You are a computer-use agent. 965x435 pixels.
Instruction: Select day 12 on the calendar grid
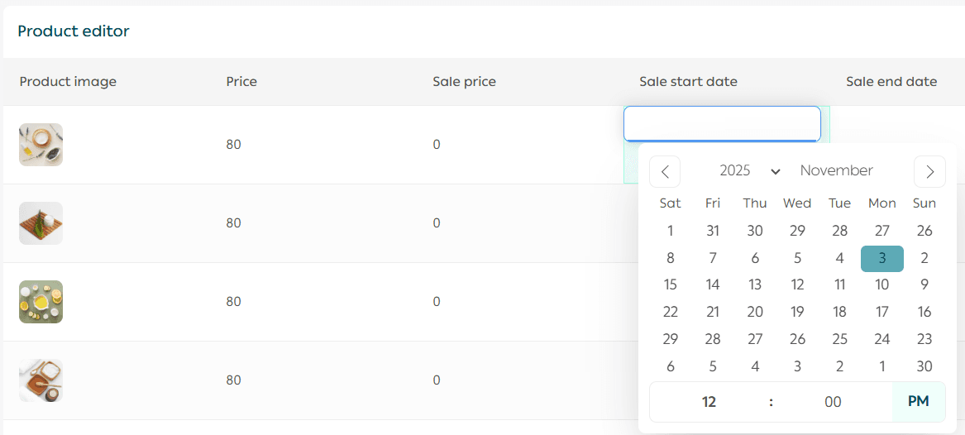pyautogui.click(x=797, y=285)
